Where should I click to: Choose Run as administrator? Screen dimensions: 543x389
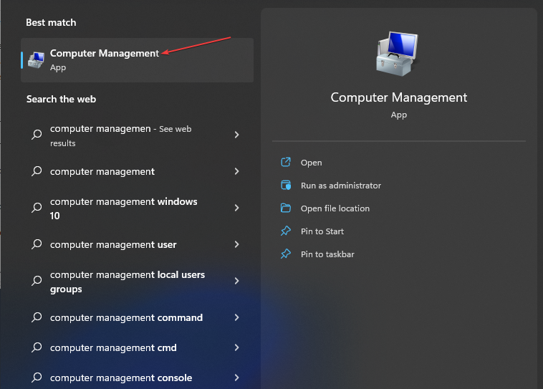pos(341,186)
